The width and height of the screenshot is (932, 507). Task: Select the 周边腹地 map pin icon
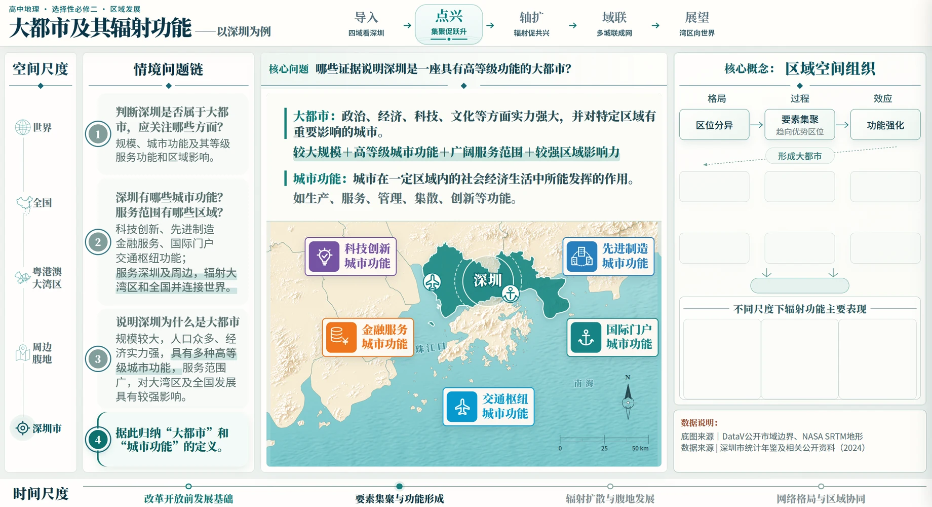(23, 352)
